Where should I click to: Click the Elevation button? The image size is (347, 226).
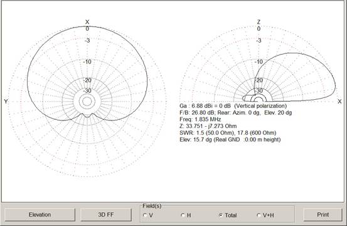pos(40,215)
